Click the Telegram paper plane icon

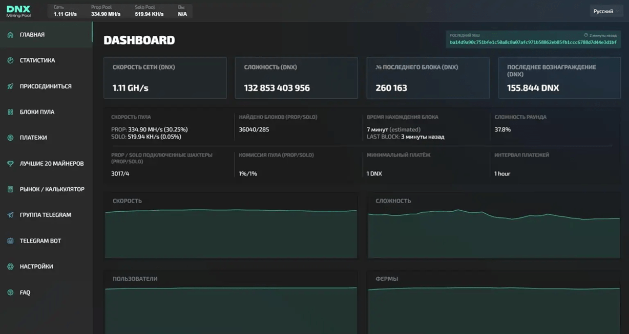[10, 215]
